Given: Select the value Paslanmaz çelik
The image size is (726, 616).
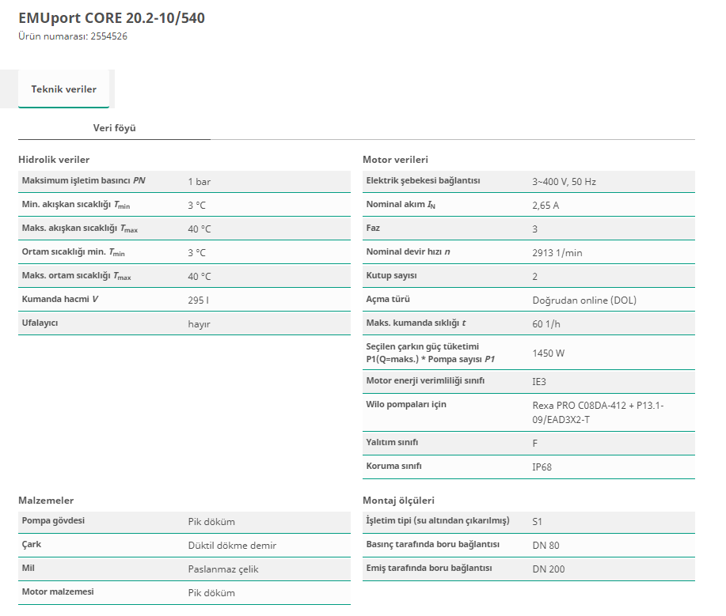Looking at the screenshot, I should click(223, 569).
